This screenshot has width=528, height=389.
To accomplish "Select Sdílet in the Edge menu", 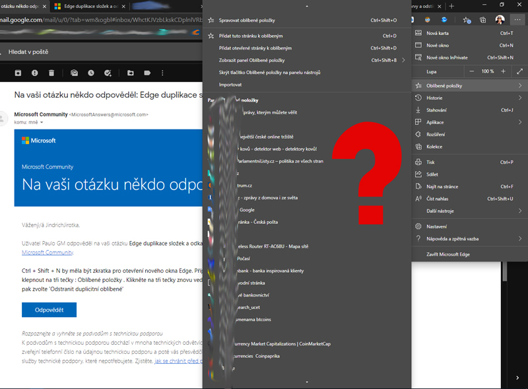I will point(470,174).
